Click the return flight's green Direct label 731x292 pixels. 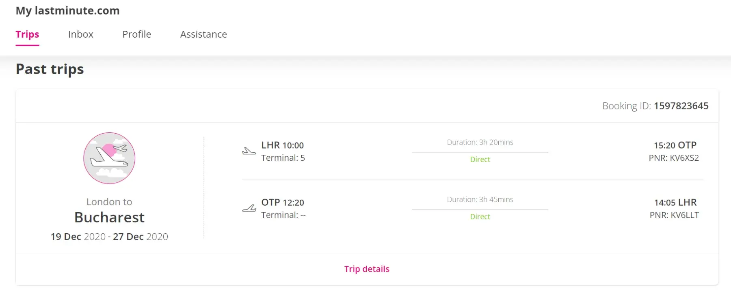480,217
